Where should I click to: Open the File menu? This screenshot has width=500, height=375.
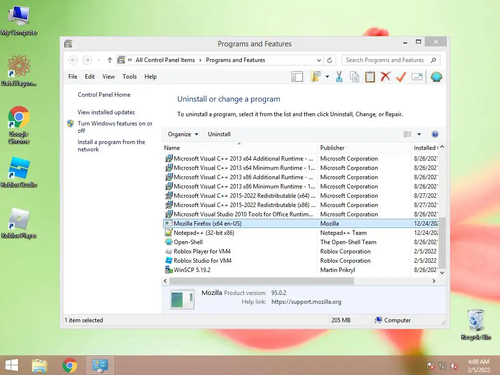(73, 77)
